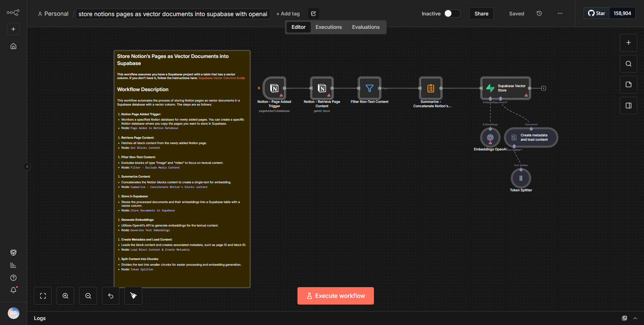Toggle the side panel icon on the right
The width and height of the screenshot is (644, 325).
(x=628, y=106)
